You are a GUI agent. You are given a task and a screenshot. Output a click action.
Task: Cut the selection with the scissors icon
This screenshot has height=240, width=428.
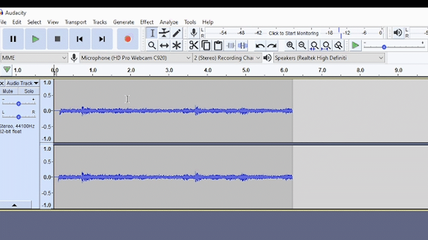tap(194, 45)
